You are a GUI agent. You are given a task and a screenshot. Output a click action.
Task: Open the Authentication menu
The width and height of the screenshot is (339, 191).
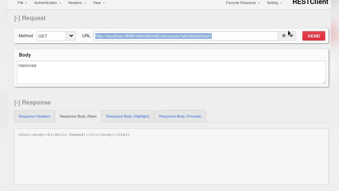47,3
